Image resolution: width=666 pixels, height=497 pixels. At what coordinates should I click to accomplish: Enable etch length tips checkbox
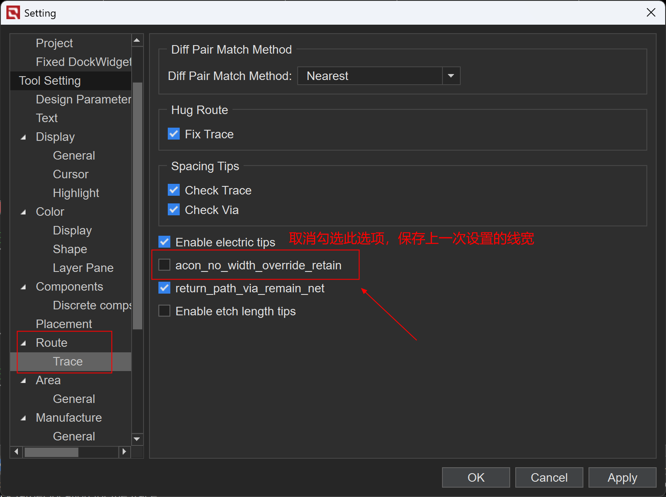pos(164,311)
